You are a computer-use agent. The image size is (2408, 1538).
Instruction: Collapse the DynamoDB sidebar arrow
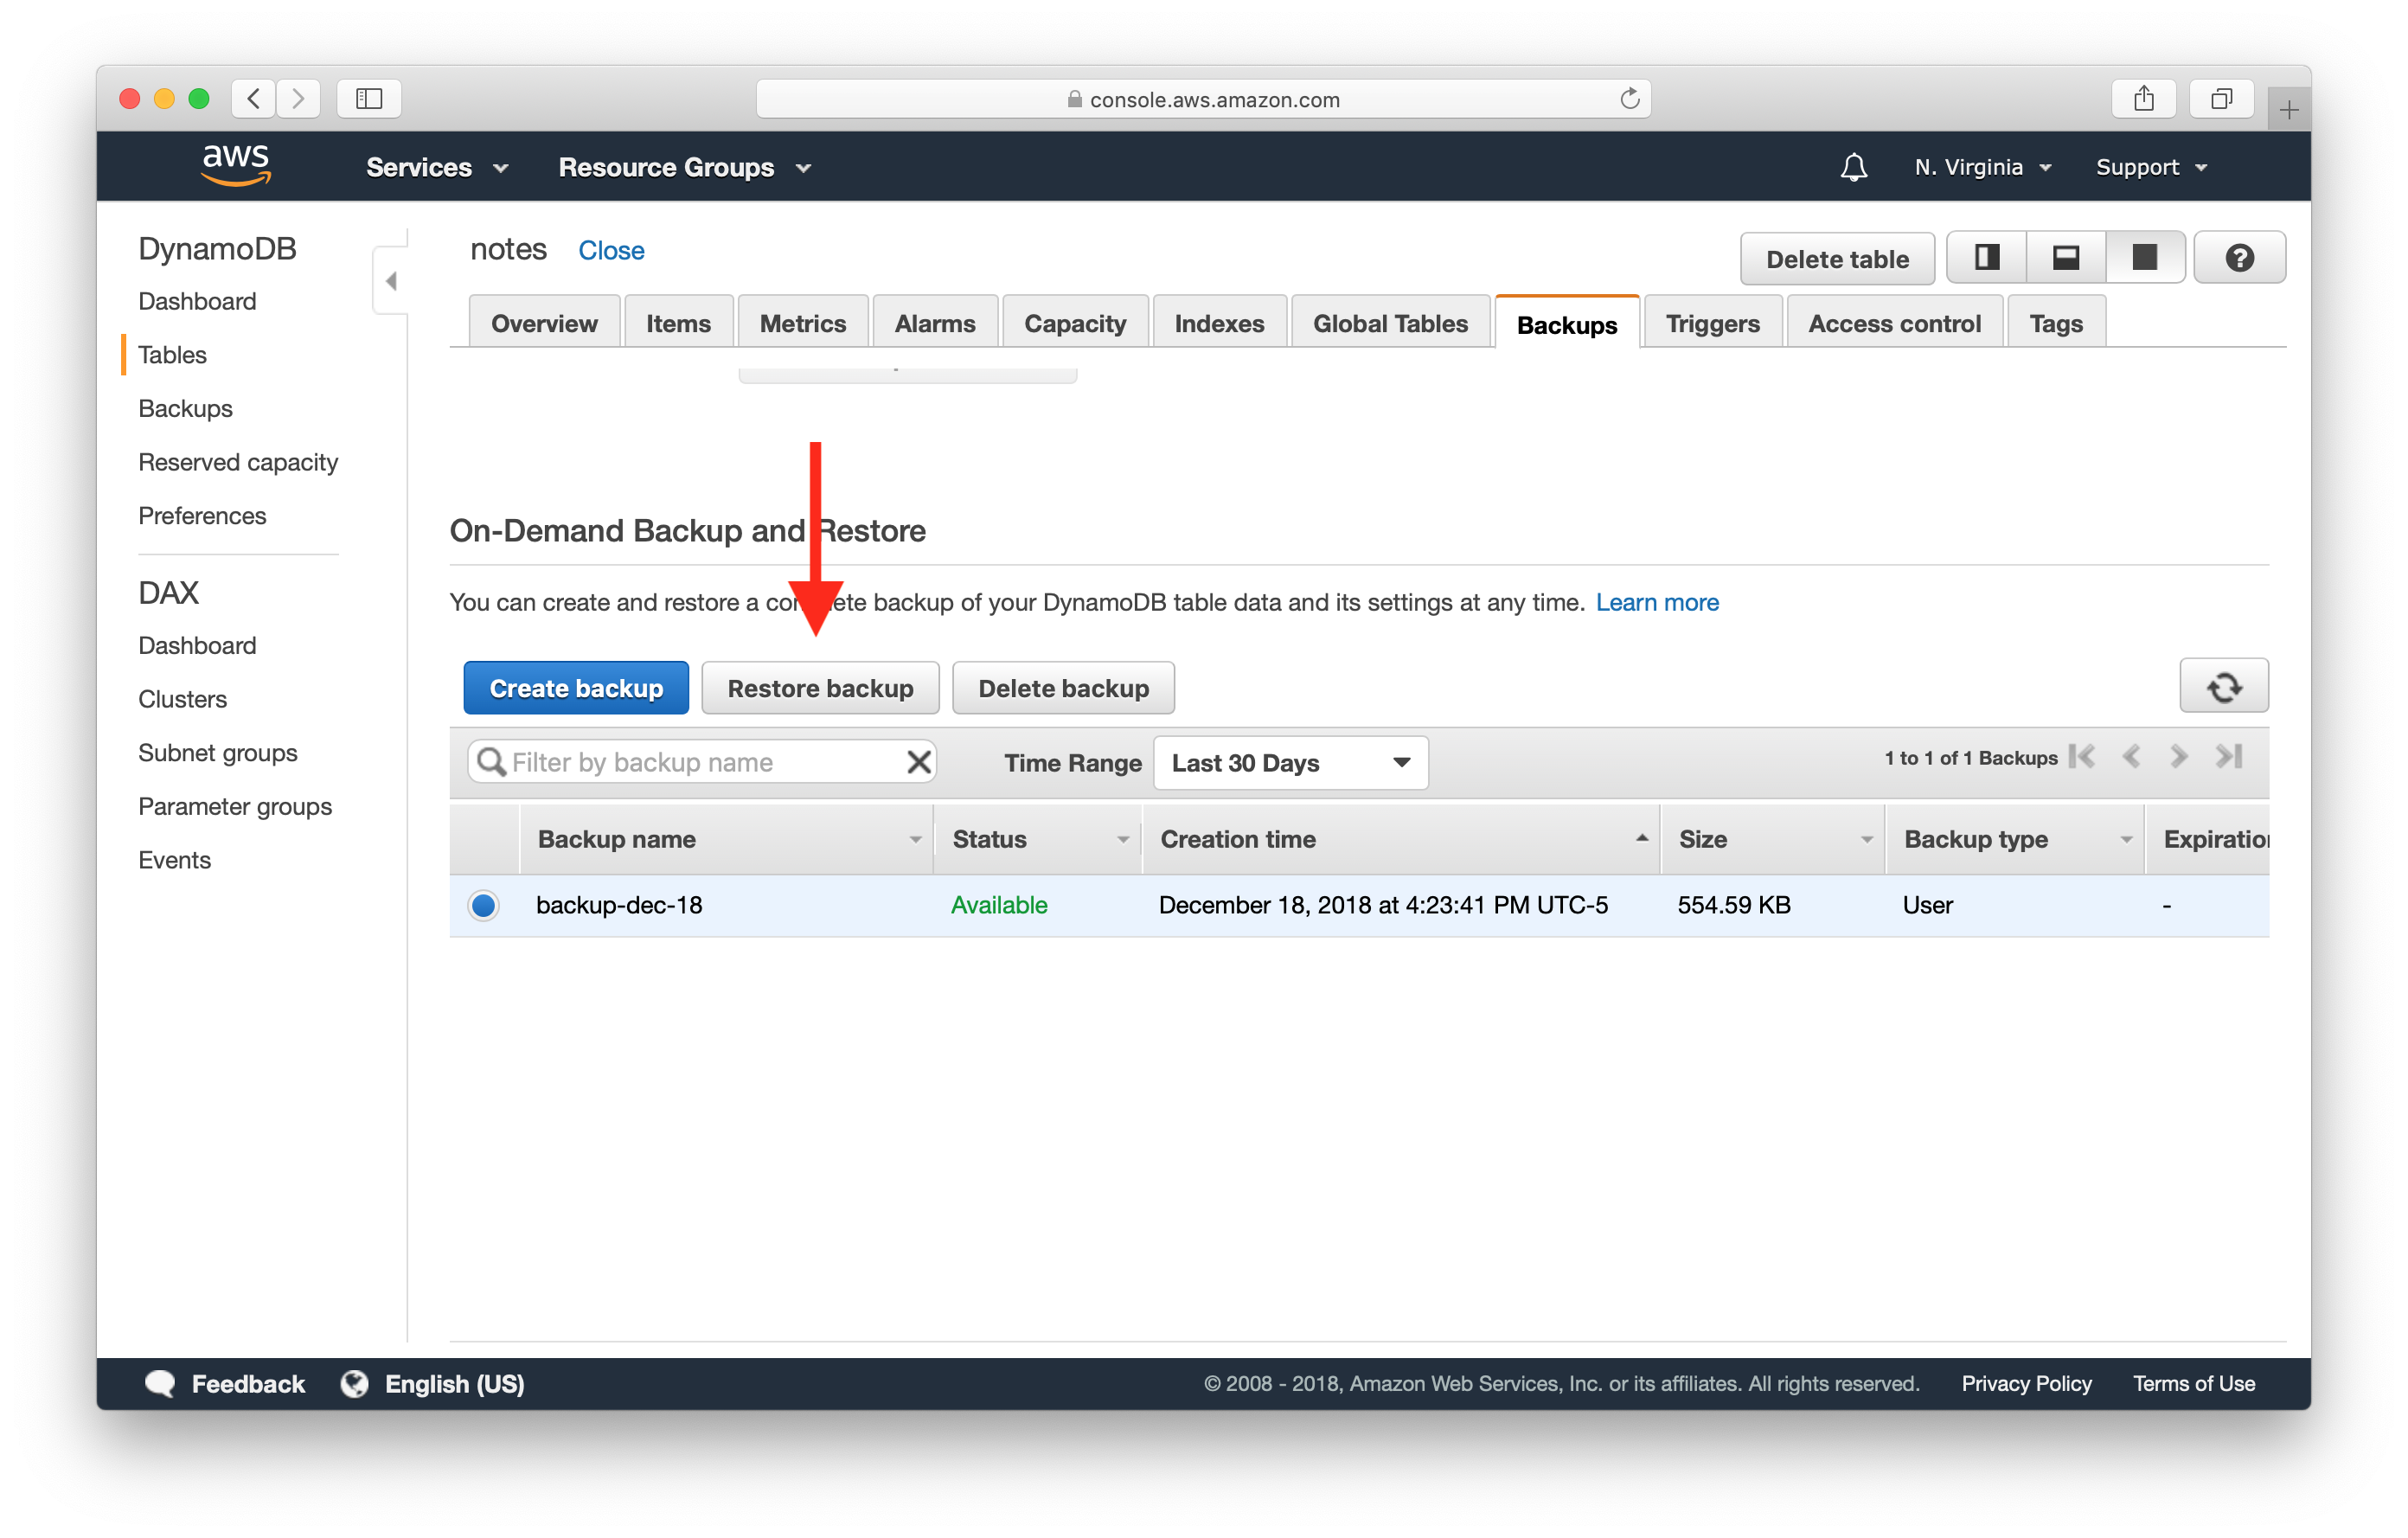391,281
